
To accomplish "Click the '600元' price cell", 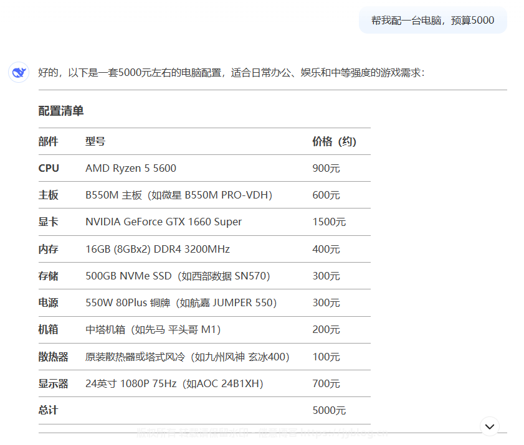I will (326, 195).
